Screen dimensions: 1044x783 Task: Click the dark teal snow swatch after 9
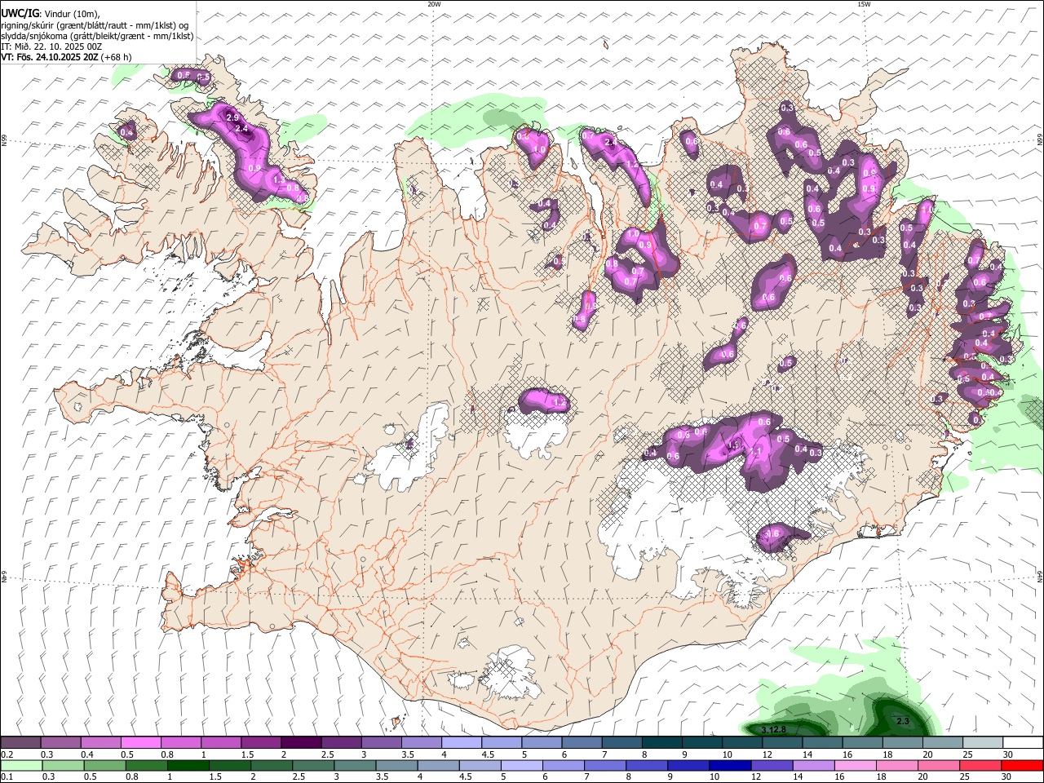pos(701,743)
